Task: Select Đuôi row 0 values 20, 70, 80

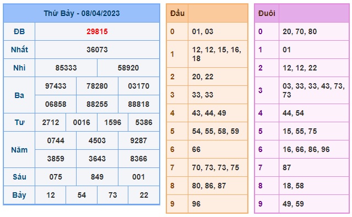Action: [300, 31]
